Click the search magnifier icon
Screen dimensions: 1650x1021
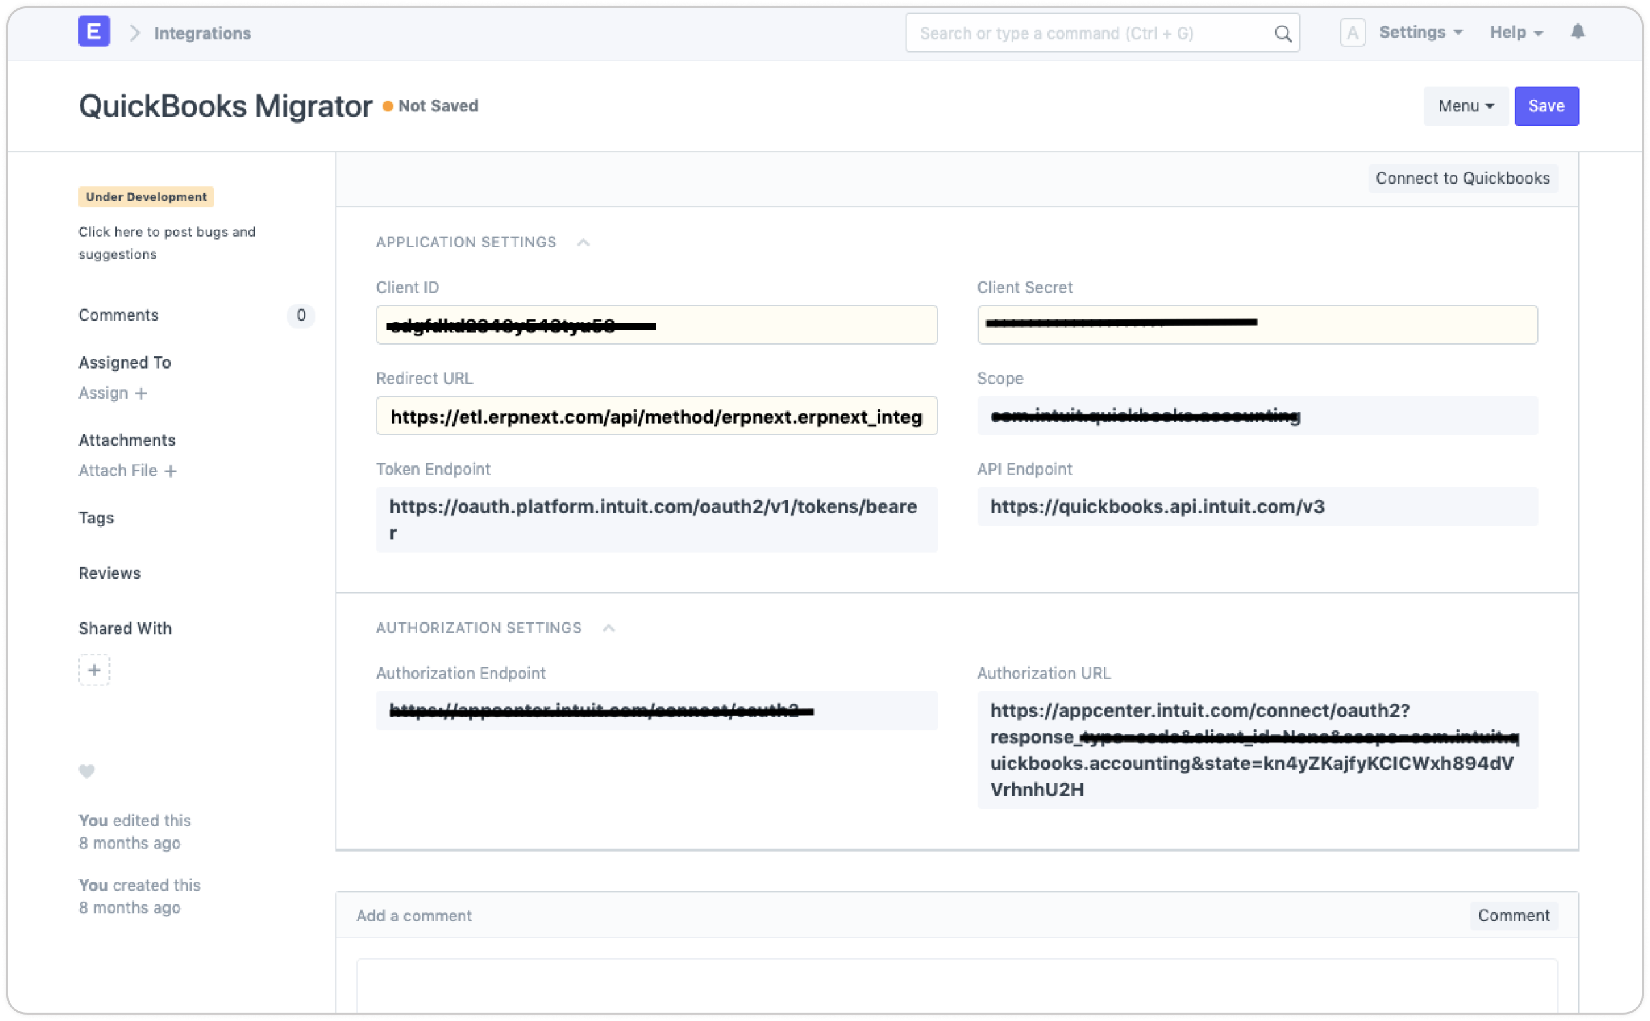[1282, 33]
